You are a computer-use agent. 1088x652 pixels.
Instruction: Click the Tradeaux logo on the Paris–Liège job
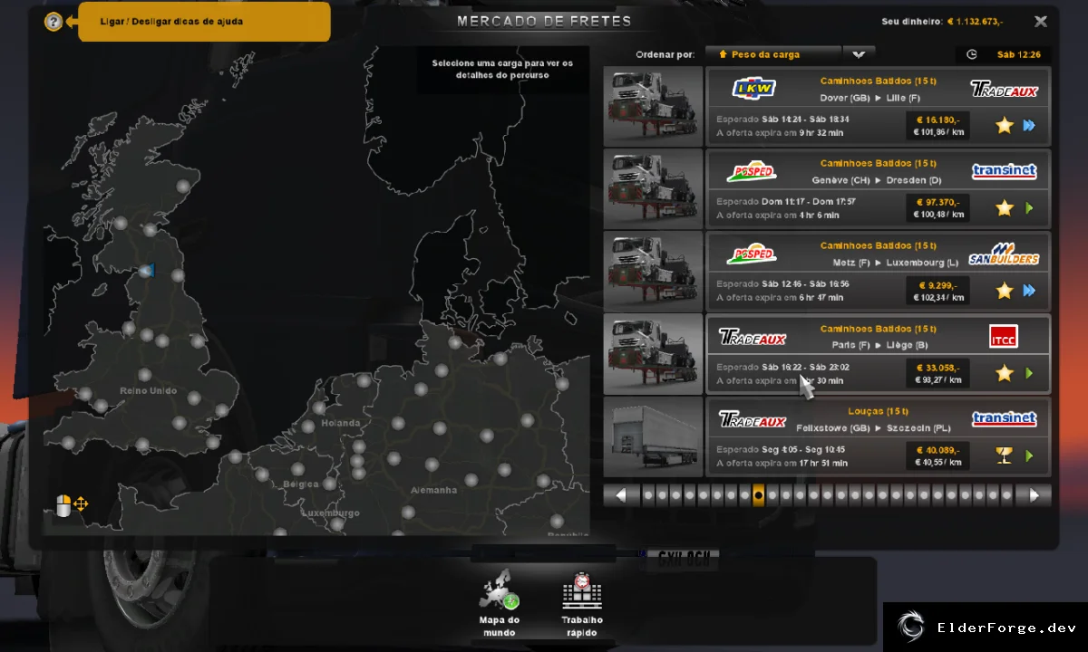pos(753,337)
